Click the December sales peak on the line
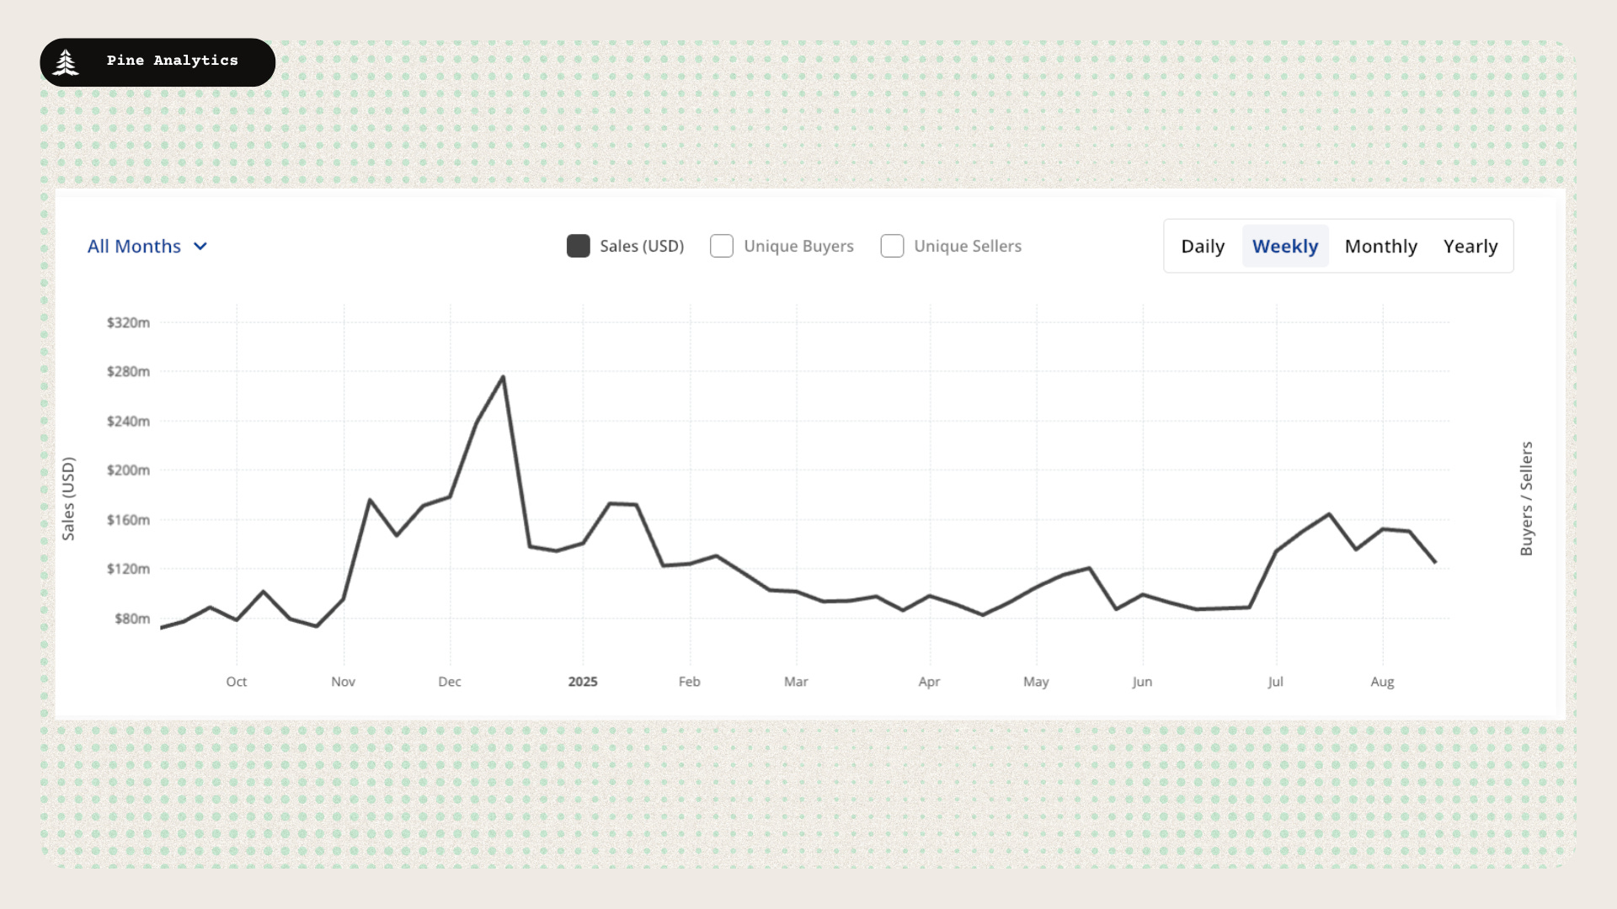 coord(504,376)
